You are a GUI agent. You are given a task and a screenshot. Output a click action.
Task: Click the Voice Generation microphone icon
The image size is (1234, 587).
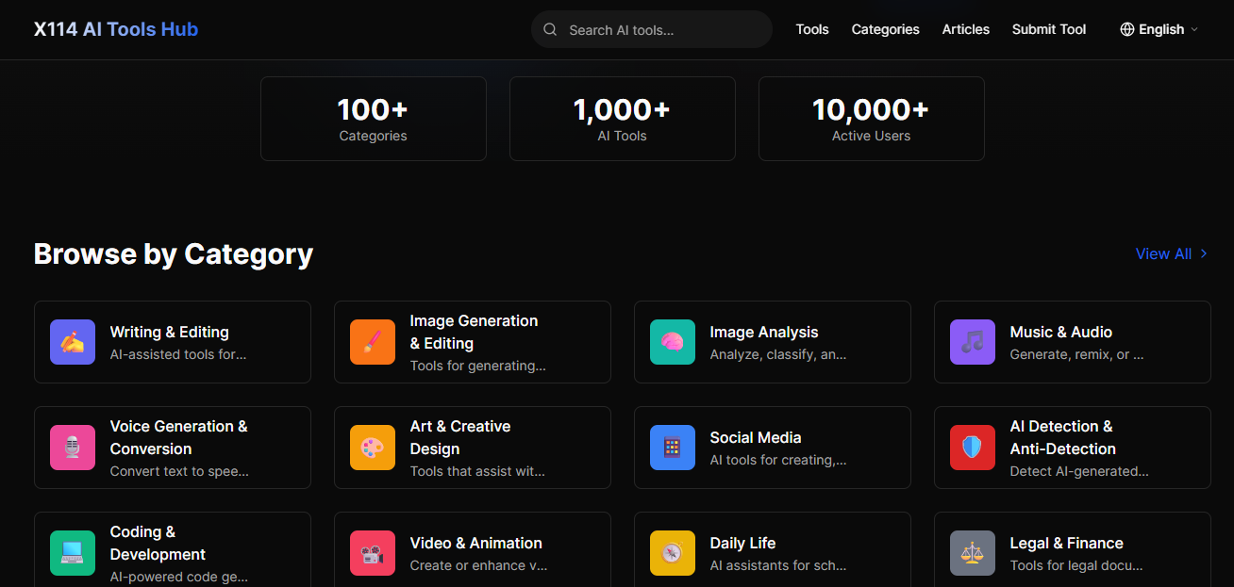pos(73,448)
